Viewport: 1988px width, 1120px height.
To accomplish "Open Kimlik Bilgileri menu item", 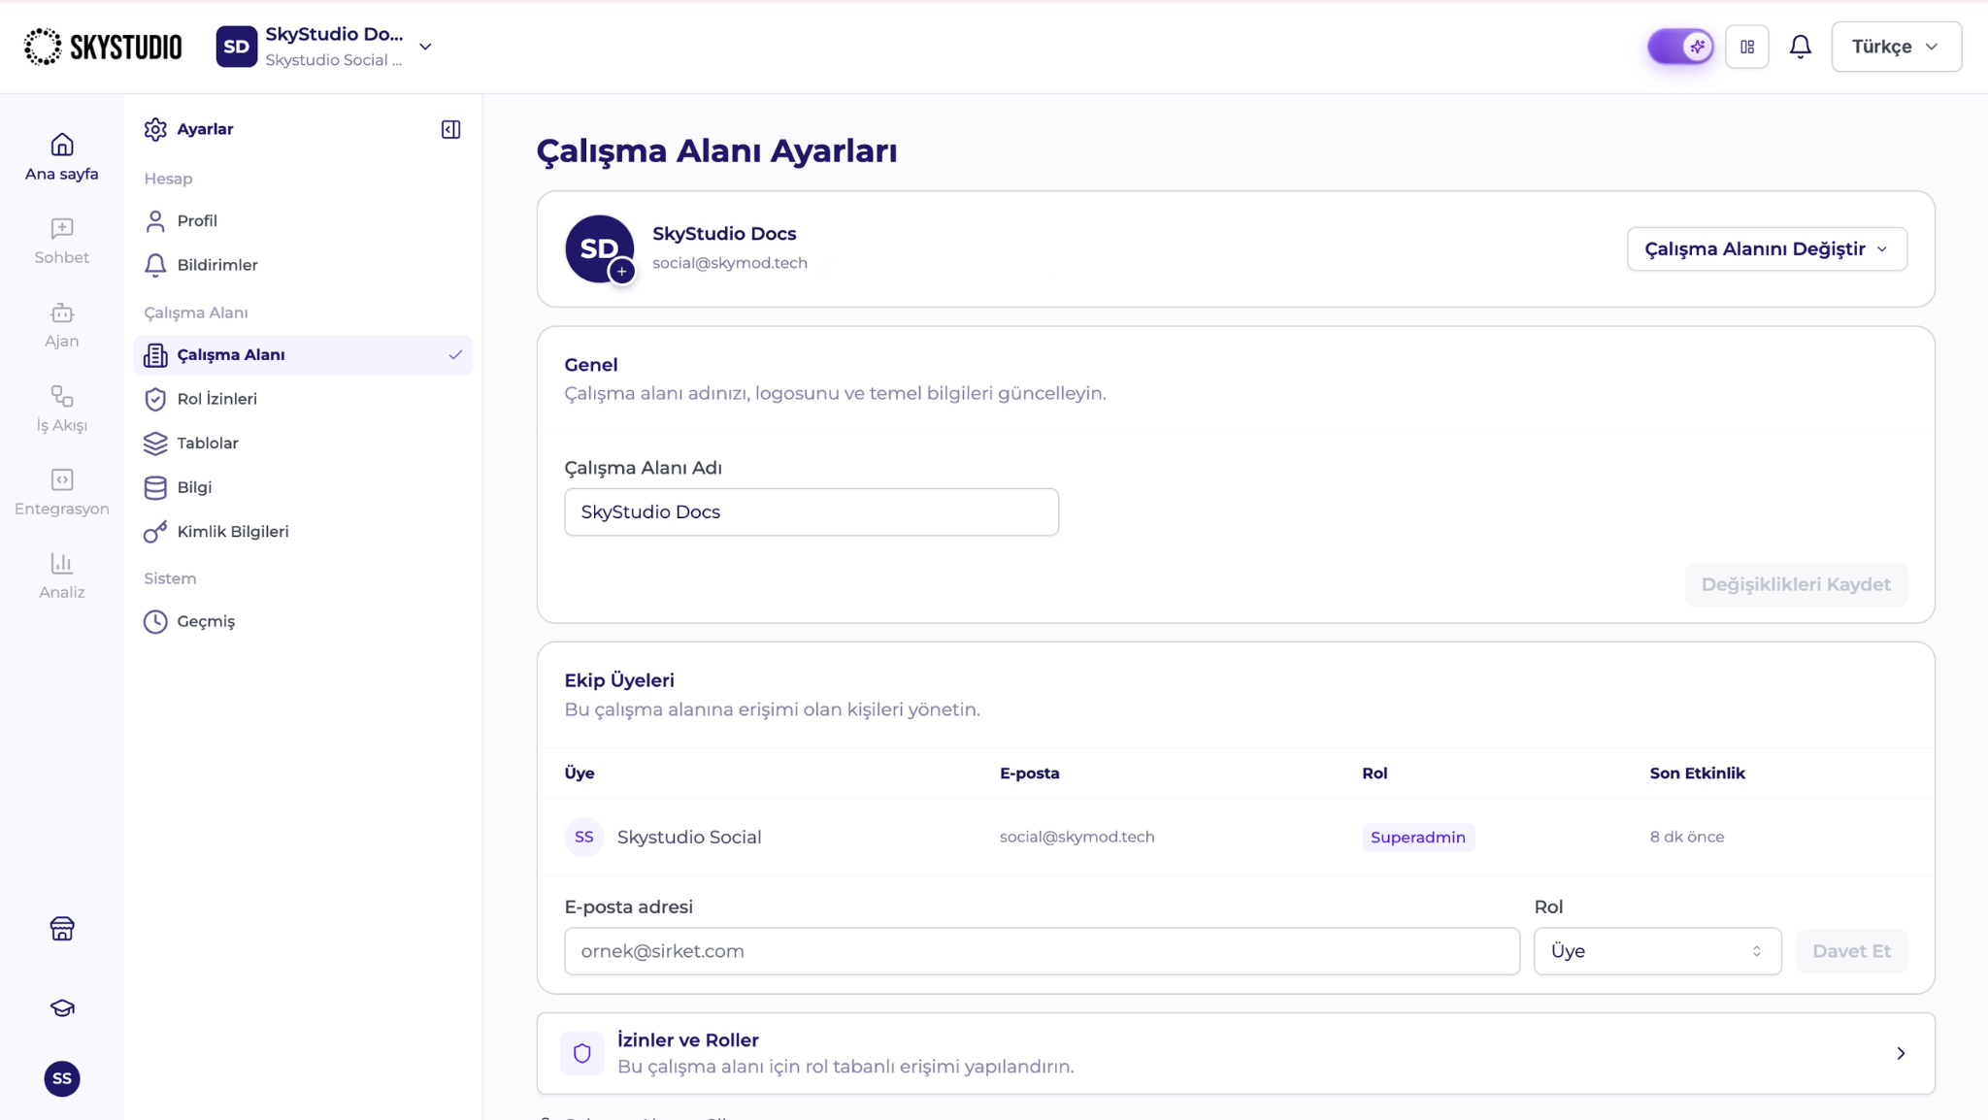I will tap(303, 532).
